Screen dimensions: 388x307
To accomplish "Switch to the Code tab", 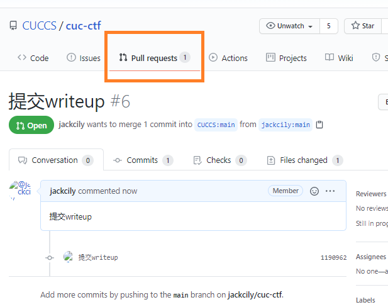I will tap(33, 58).
